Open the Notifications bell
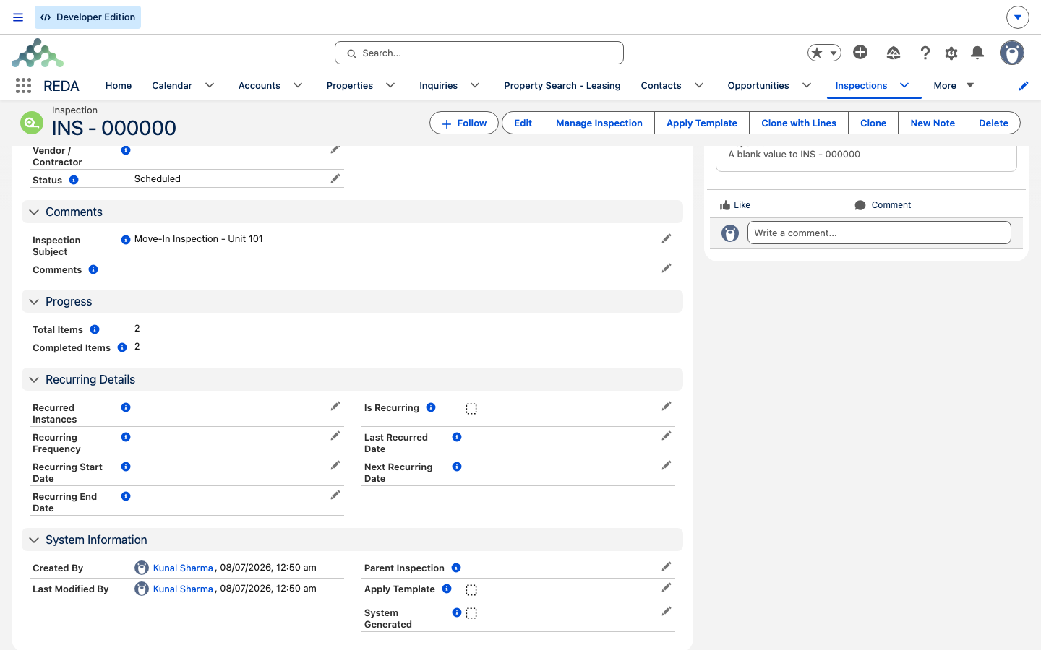Screen dimensions: 1041x650 (977, 53)
